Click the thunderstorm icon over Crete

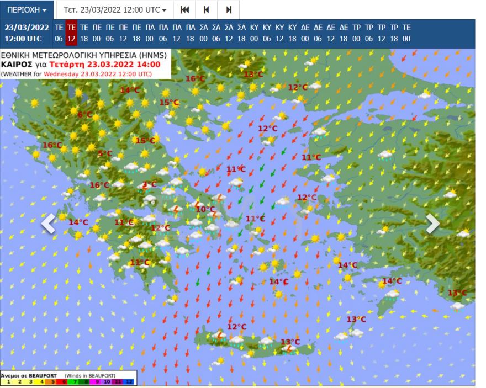click(219, 336)
